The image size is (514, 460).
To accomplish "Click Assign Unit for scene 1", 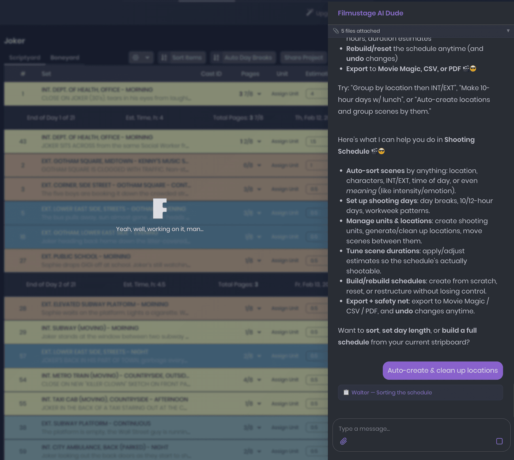I will tap(285, 94).
